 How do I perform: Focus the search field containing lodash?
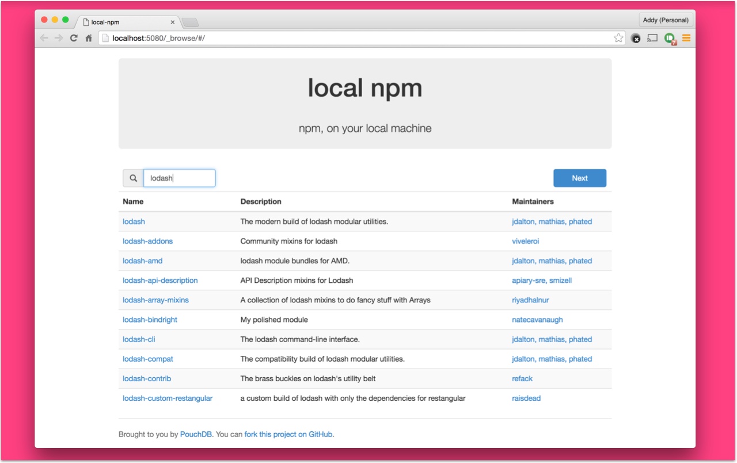click(179, 179)
